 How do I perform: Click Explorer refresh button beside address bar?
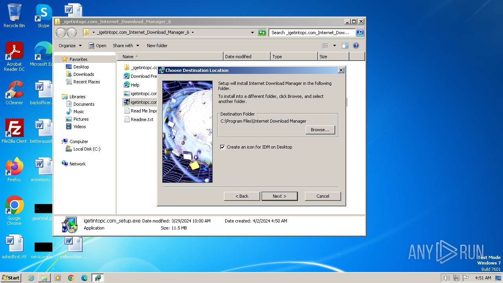click(x=262, y=33)
